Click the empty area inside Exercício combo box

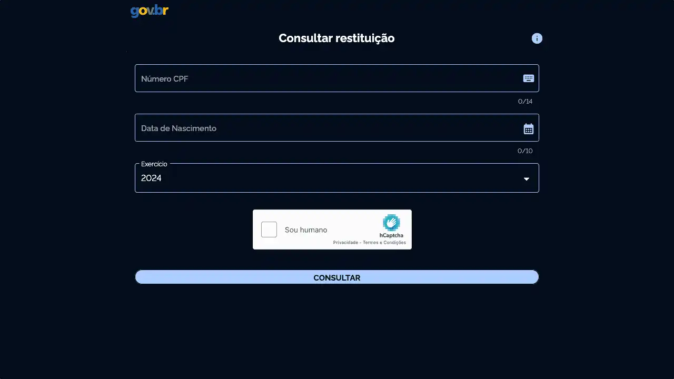[x=337, y=178]
